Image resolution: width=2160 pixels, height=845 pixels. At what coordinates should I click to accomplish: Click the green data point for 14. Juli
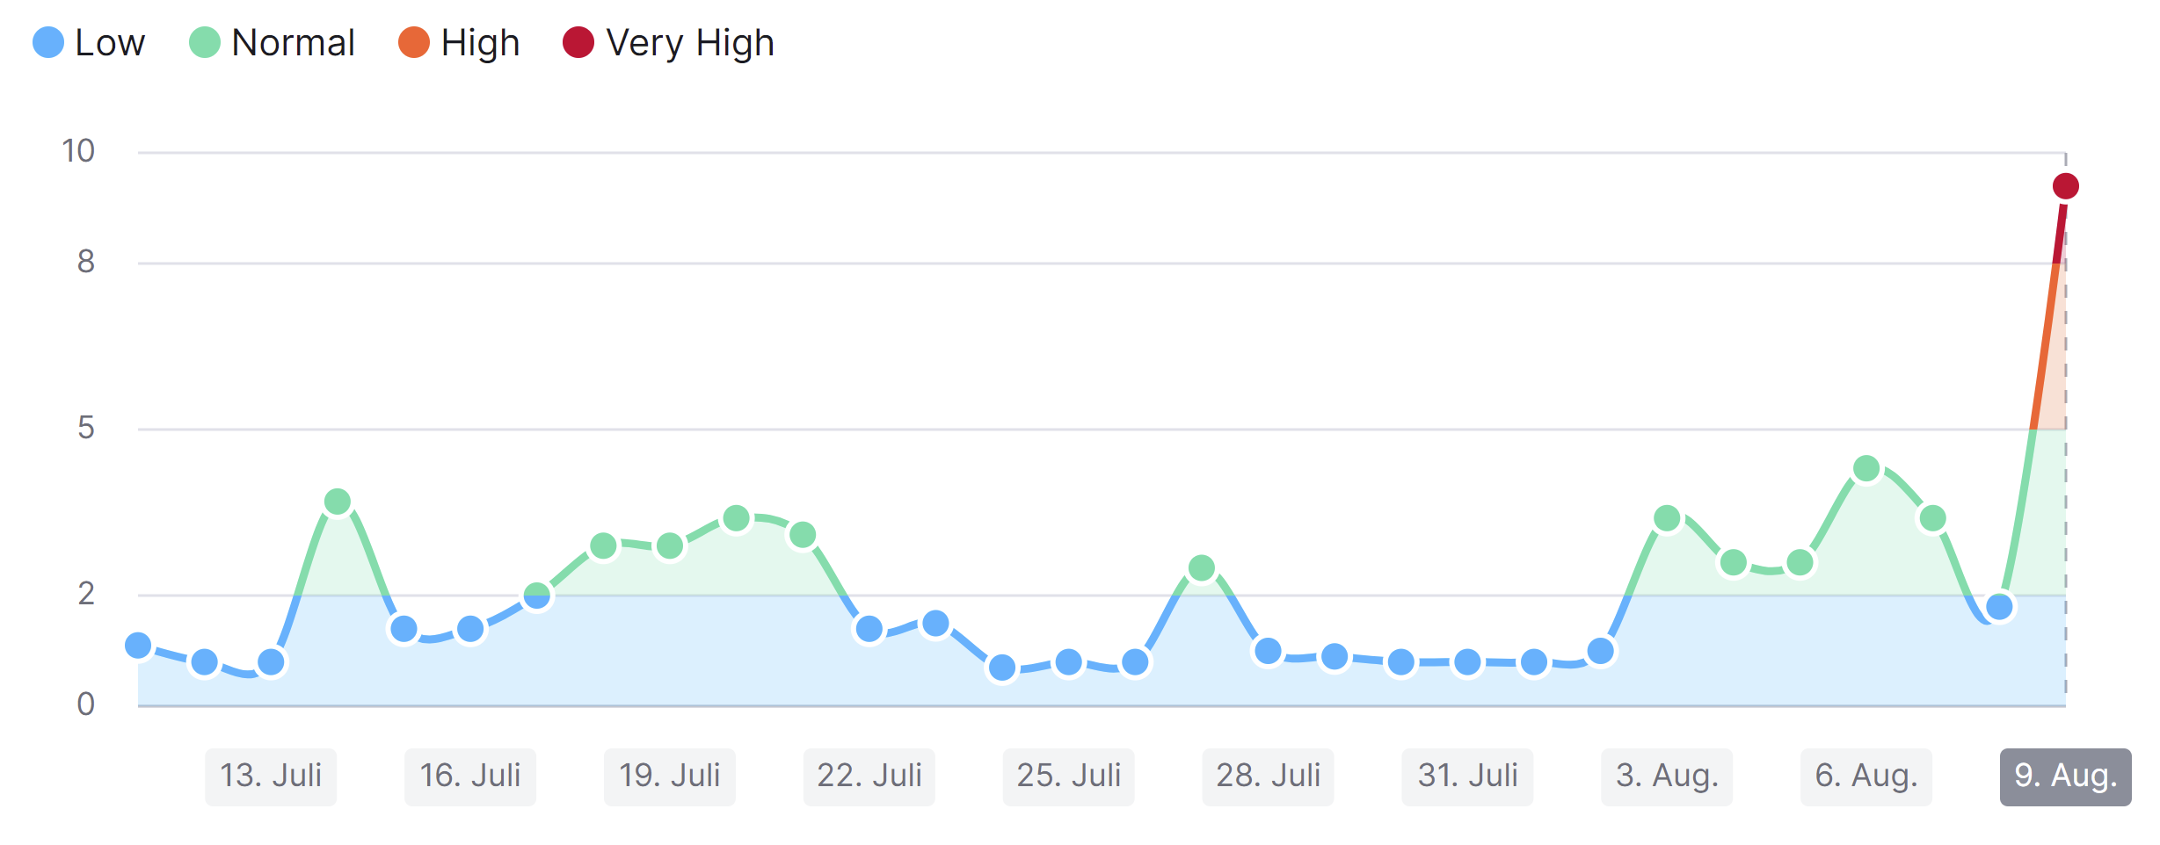click(x=338, y=502)
